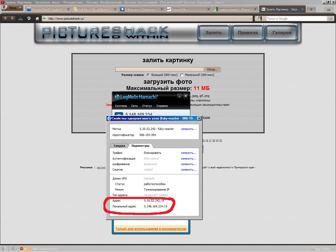
Task: Click the Только для использования в некоммерческих link
Action: (151, 229)
